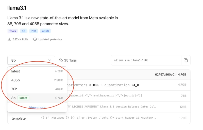Click the Tools tag badge
Image resolution: width=203 pixels, height=130 pixels.
pos(12,31)
